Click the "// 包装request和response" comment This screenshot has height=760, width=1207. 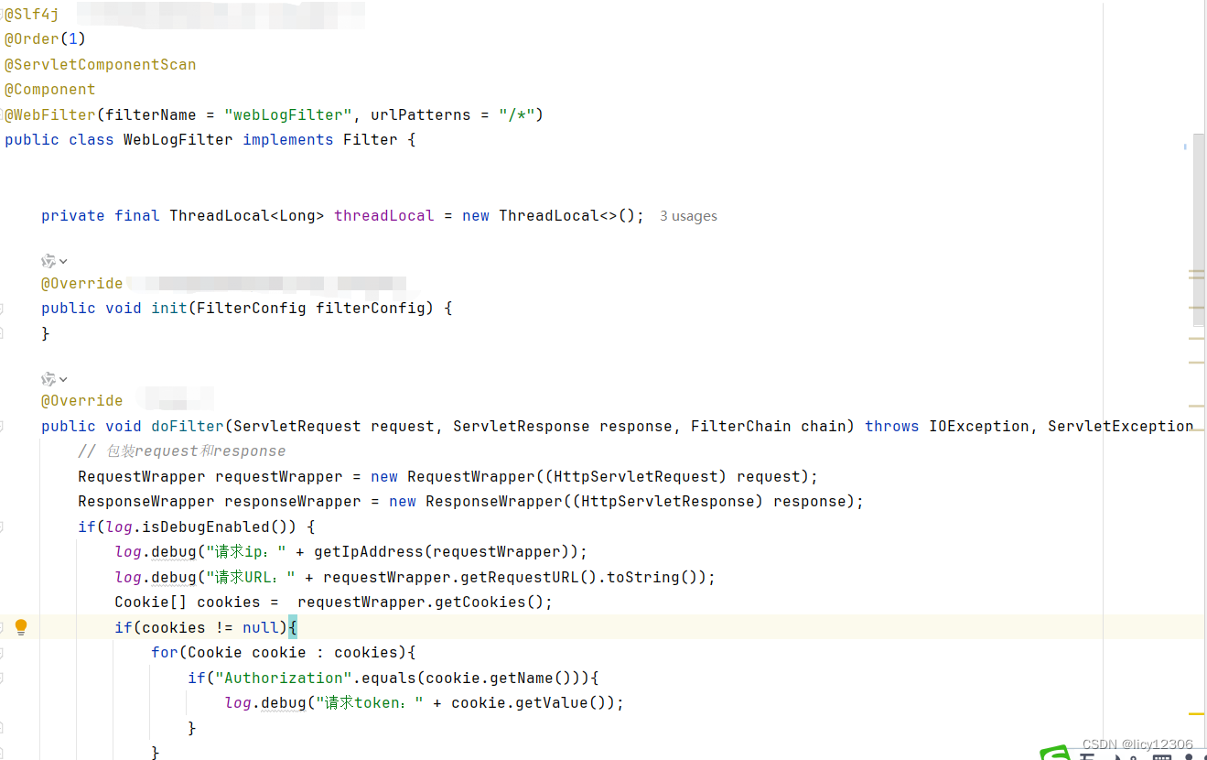point(182,451)
